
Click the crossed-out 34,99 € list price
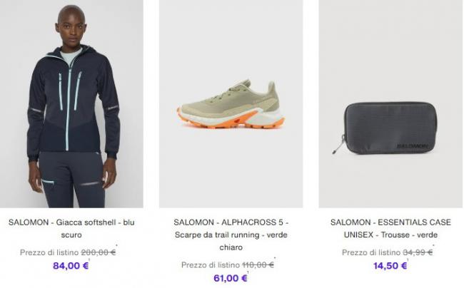tap(418, 252)
